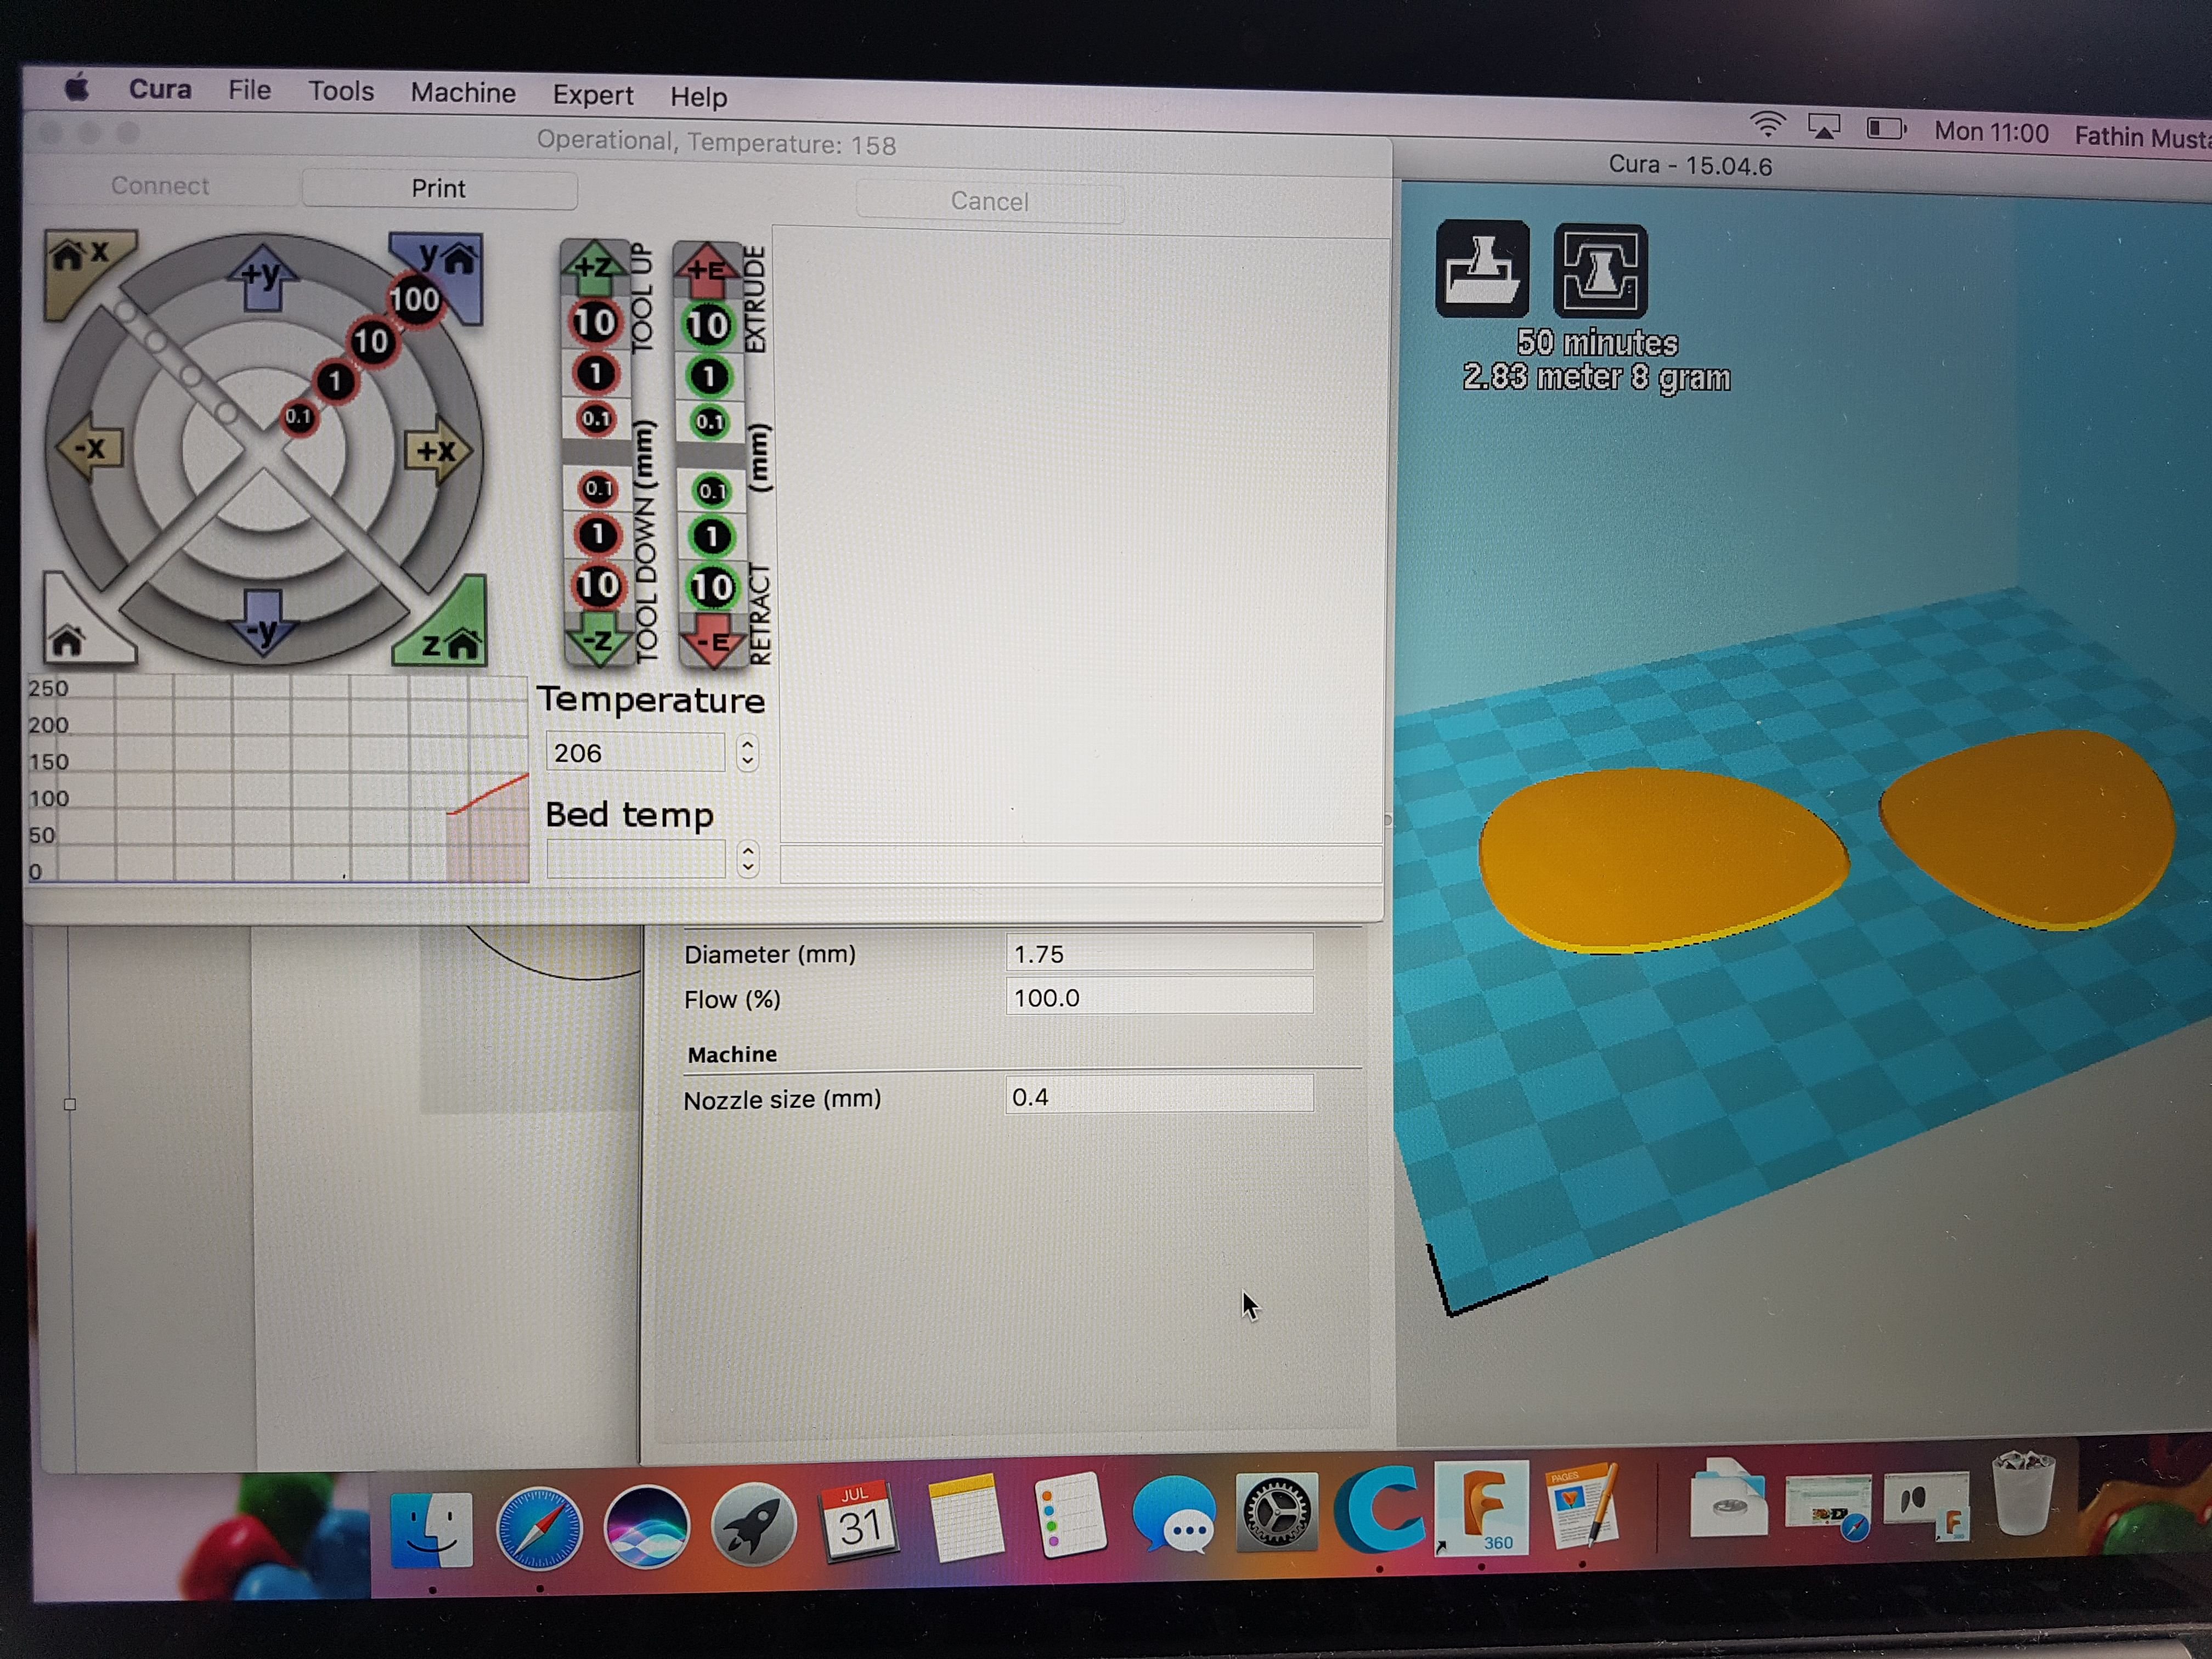Select the left orange model on bed
Screen dimensions: 2212x1659
point(1663,860)
